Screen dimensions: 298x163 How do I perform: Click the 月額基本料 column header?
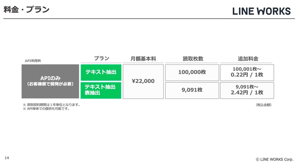(143, 59)
